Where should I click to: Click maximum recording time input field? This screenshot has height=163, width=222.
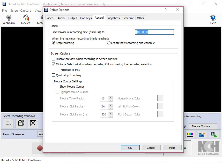point(154,32)
